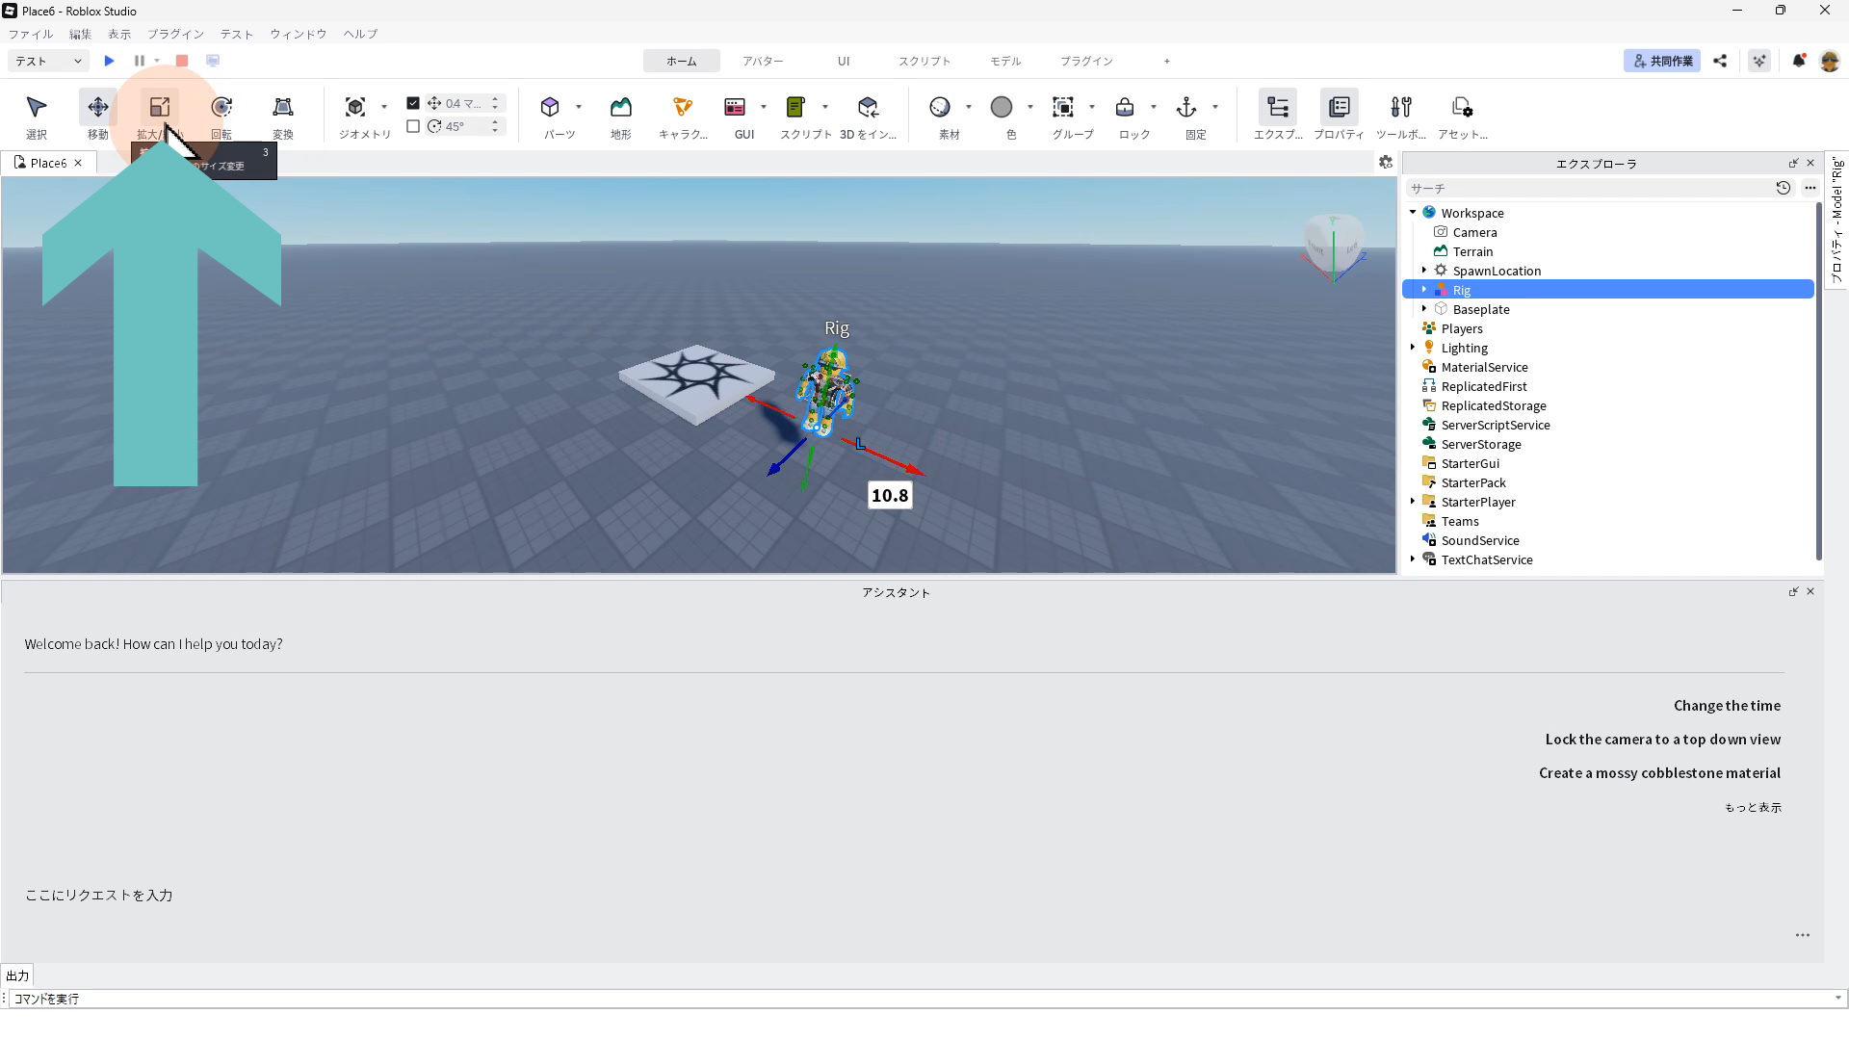Screen dimensions: 1849x1040
Task: Click the Anchor (固定) icon
Action: coord(1185,107)
